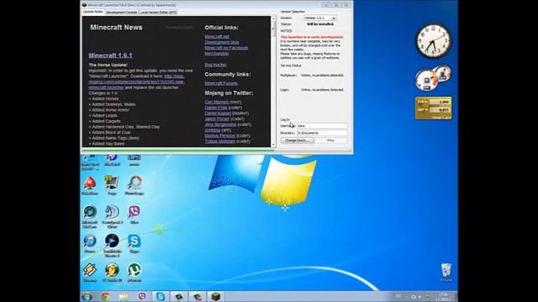Click the "Will be installed." status text
The width and height of the screenshot is (538, 302).
(320, 24)
